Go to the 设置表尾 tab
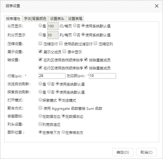The height and width of the screenshot is (159, 163). pos(75,19)
